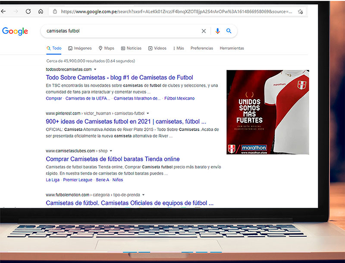
Task: Go back using the browser back arrow
Action: (3, 12)
